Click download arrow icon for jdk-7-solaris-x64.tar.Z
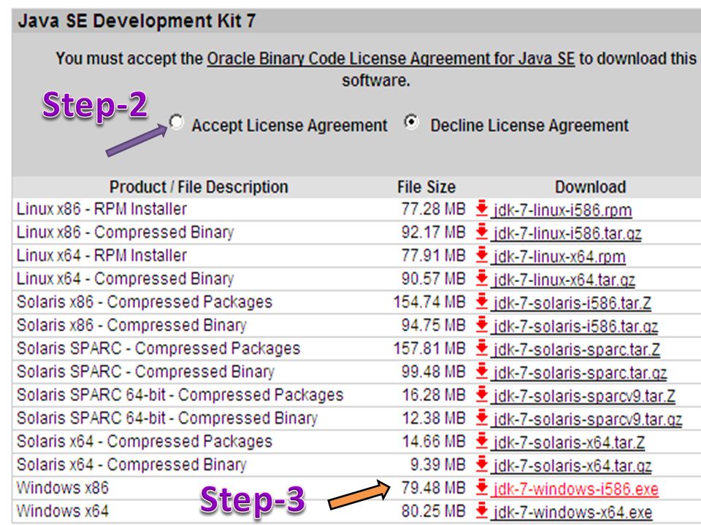This screenshot has width=701, height=525. point(481,440)
